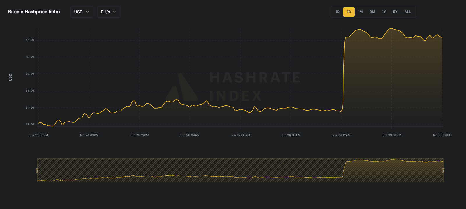Open the USD currency dropdown
The height and width of the screenshot is (209, 466).
tap(82, 12)
